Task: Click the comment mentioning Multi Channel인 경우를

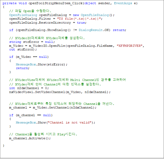Action: click(67, 80)
